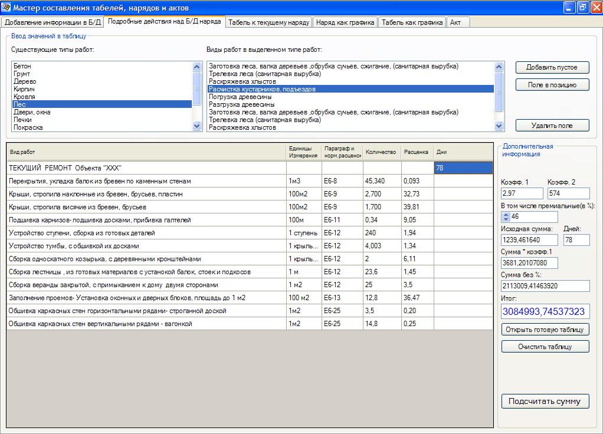Select 'Кровля' in work types list
Image resolution: width=603 pixels, height=434 pixels.
25,97
